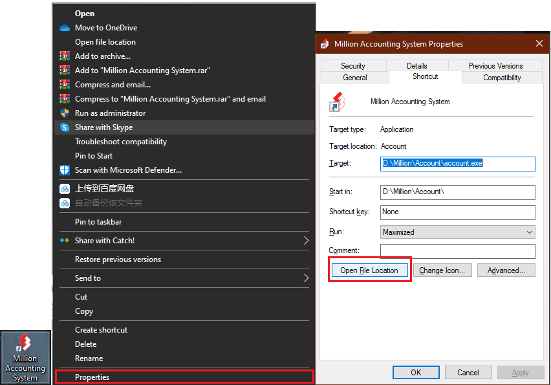Switch to the Security tab

pyautogui.click(x=353, y=66)
